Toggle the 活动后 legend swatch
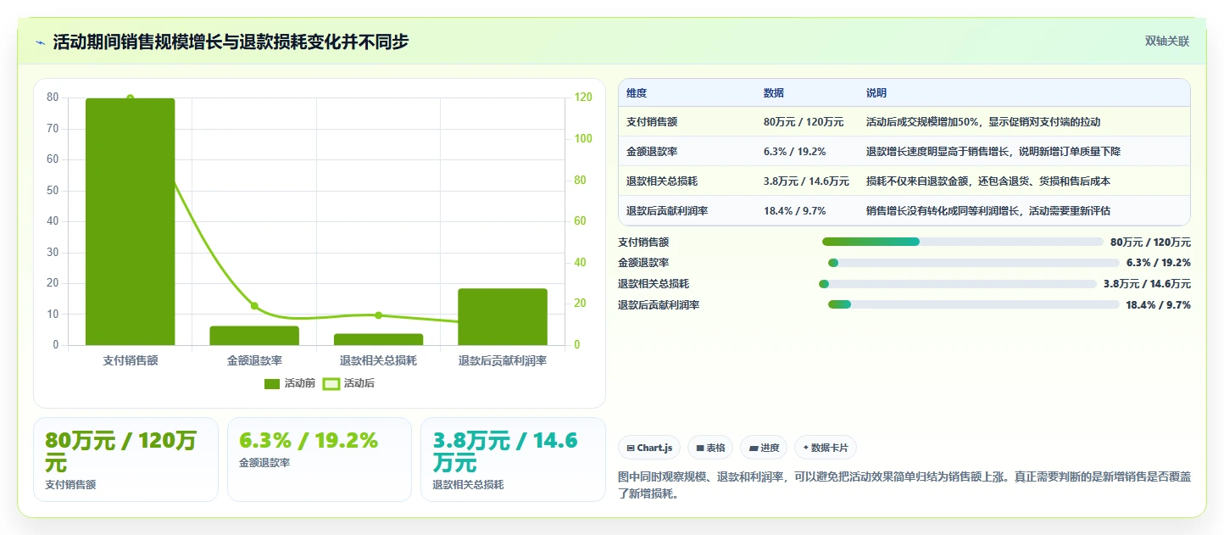 tap(331, 384)
